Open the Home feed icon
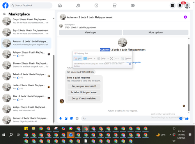The height and width of the screenshot is (144, 195). point(60,5)
